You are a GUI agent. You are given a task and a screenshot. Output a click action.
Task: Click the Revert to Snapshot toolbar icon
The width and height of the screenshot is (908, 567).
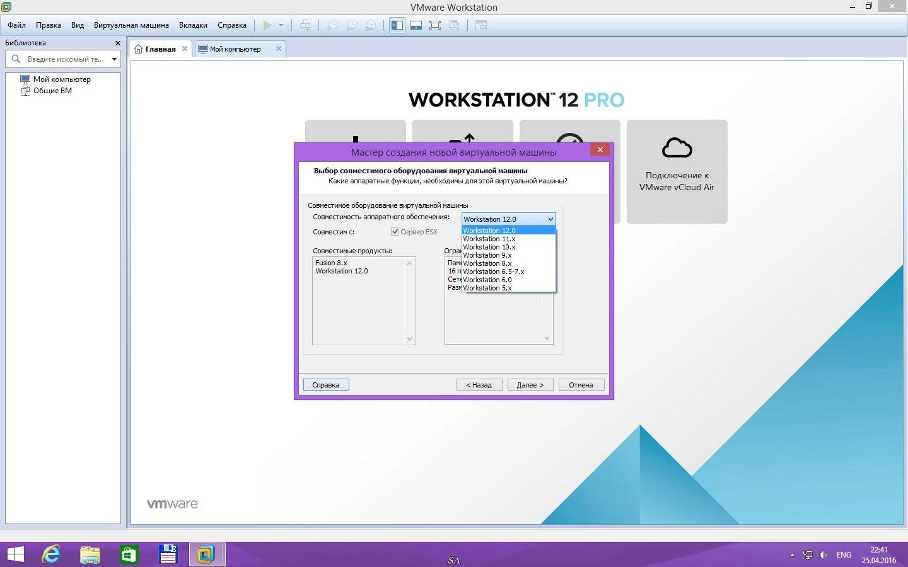tap(351, 25)
